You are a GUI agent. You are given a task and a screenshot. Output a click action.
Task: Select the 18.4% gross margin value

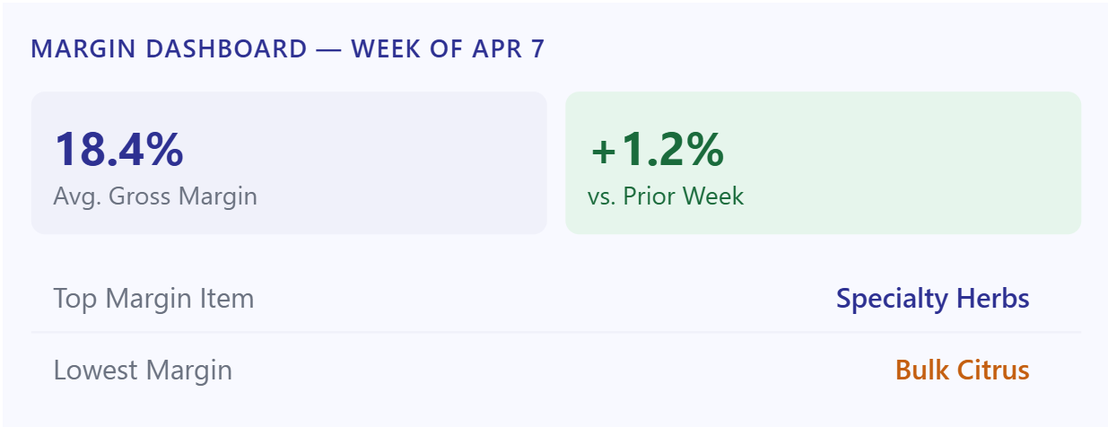click(x=119, y=149)
